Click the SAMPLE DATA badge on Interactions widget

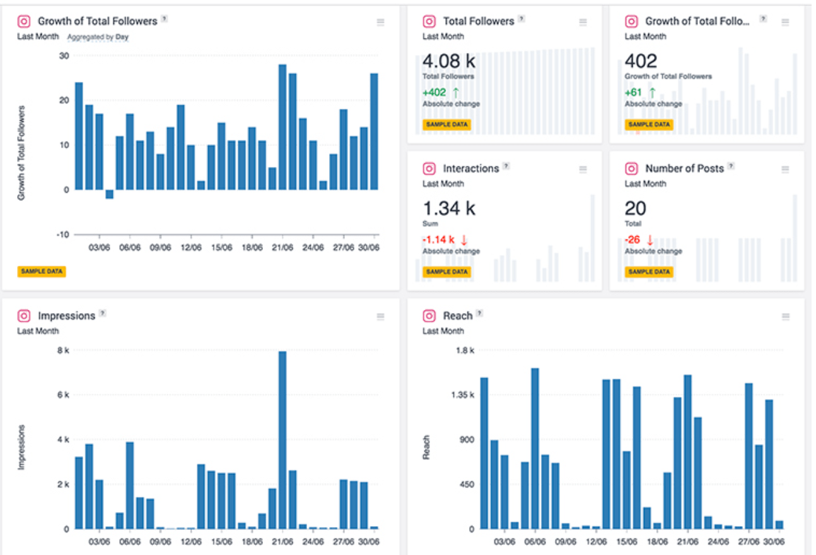(447, 272)
